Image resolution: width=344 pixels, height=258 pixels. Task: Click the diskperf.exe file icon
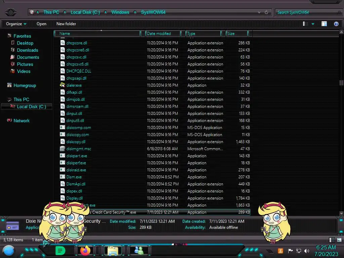[x=62, y=163]
